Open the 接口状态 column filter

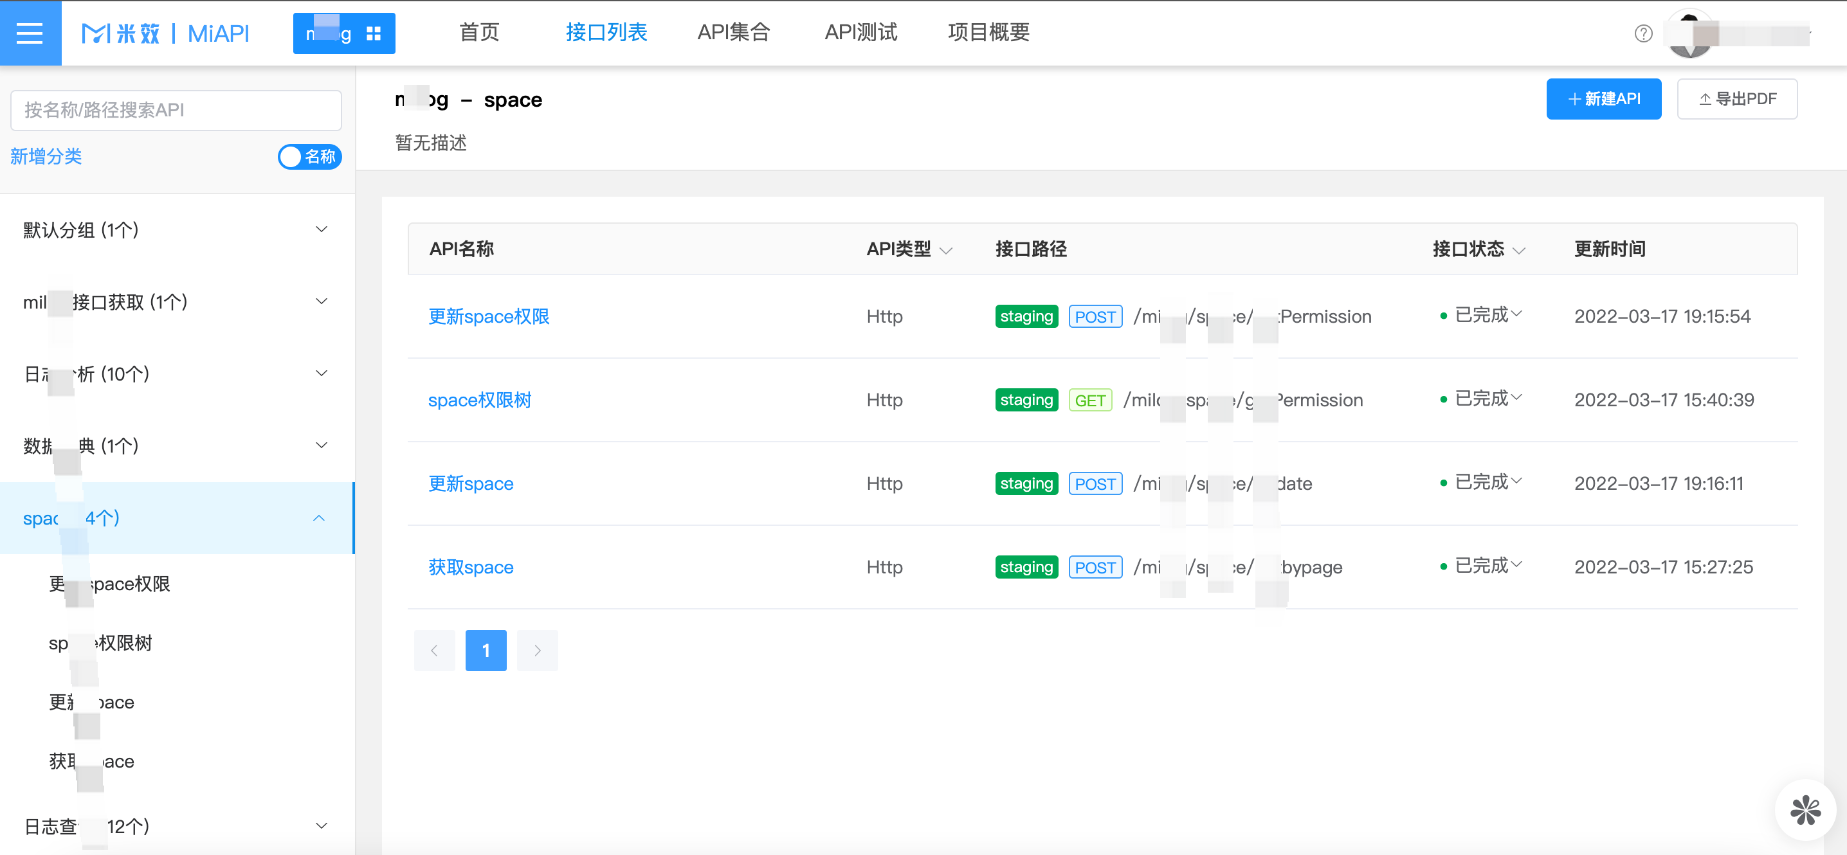tap(1518, 250)
